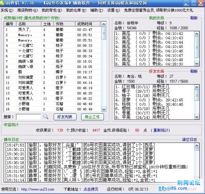205x194 pixels.
Task: Select row 4 桃子 00:06:33 on 土地 6
Action: click(x=52, y=46)
